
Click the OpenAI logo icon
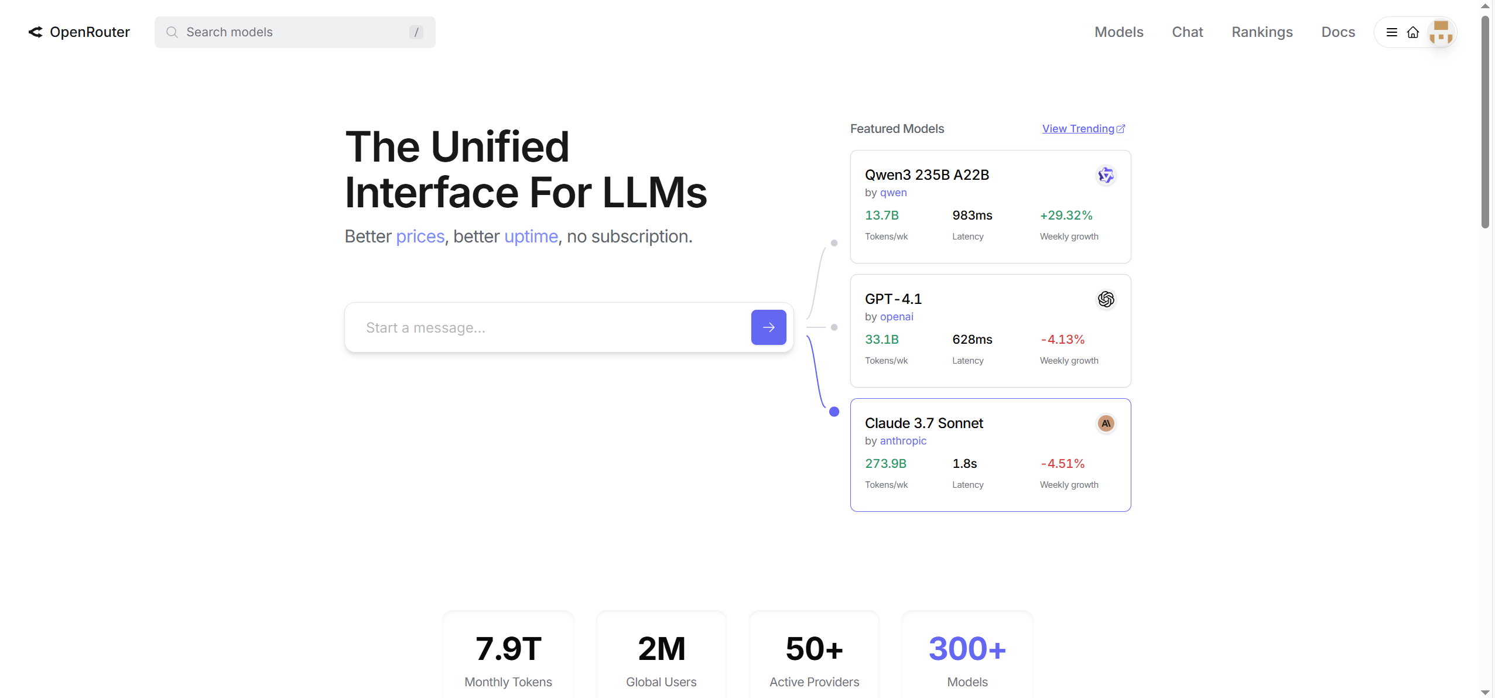[1106, 299]
